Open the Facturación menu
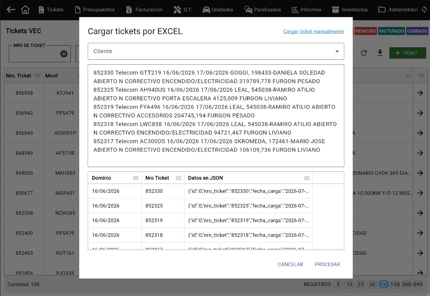Viewport: 430px width, 296px height. (144, 10)
